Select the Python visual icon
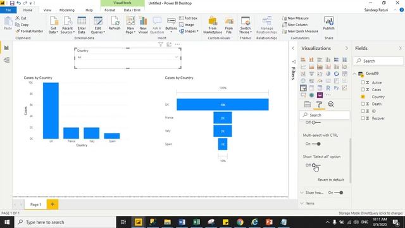The image size is (405, 228). [x=336, y=88]
